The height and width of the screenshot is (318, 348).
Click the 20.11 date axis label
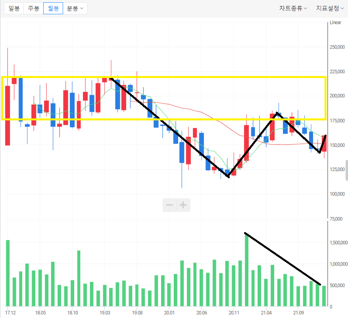[234, 313]
